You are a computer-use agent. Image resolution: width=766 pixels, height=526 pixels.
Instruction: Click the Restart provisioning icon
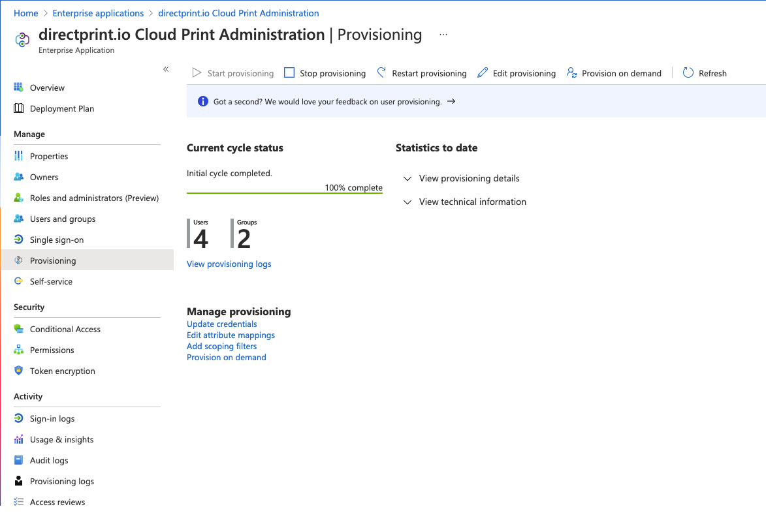point(382,73)
